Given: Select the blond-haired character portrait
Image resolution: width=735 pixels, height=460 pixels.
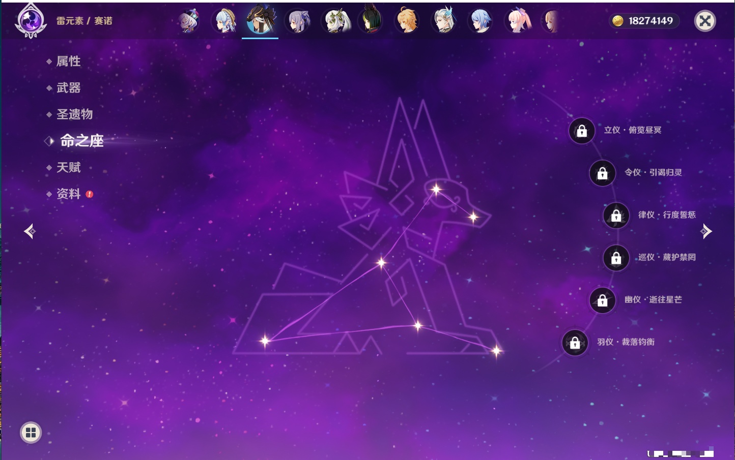Looking at the screenshot, I should [x=407, y=20].
